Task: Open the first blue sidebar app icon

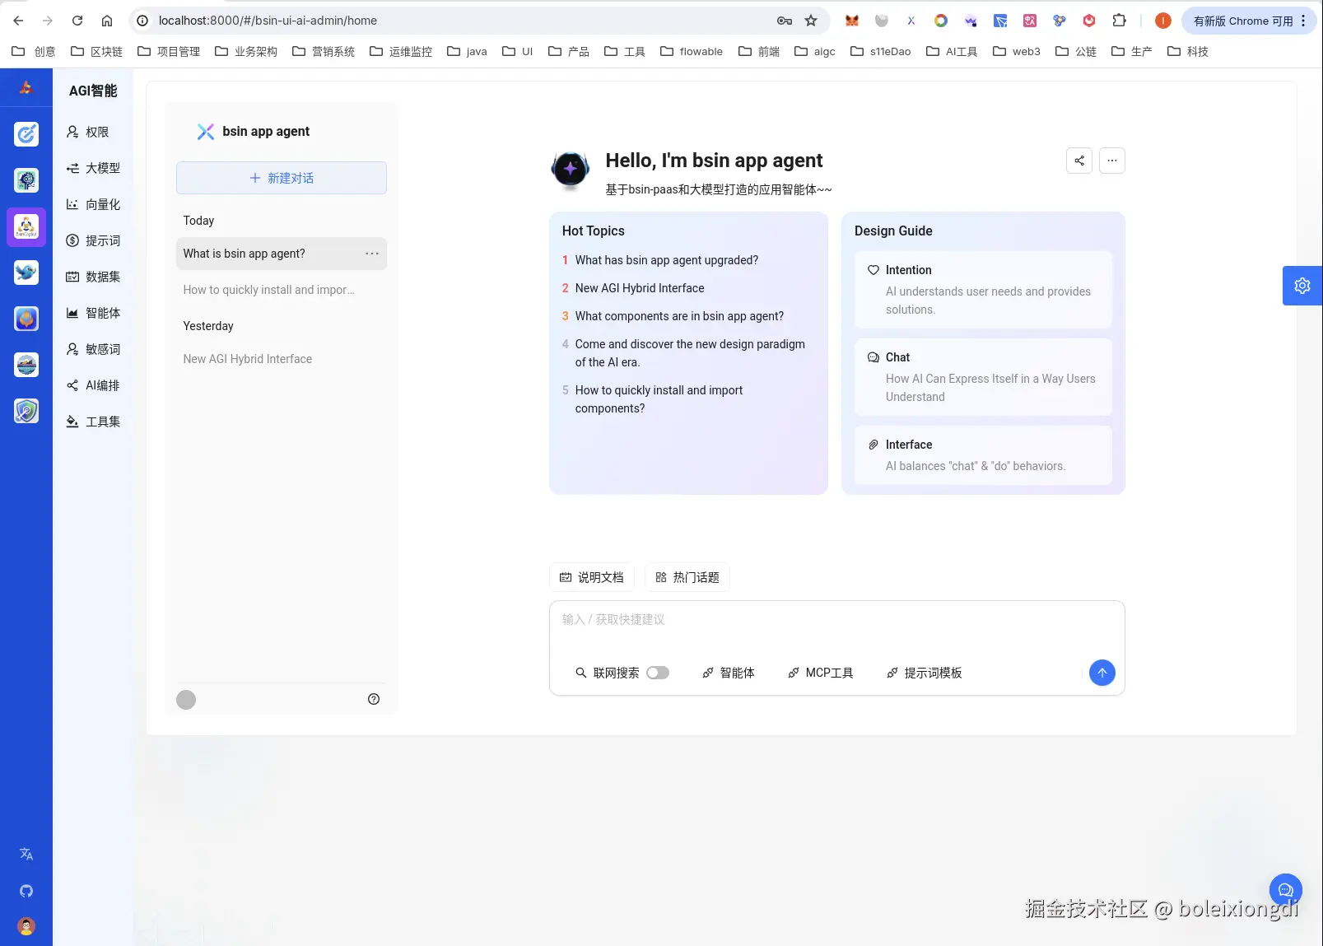Action: click(26, 133)
